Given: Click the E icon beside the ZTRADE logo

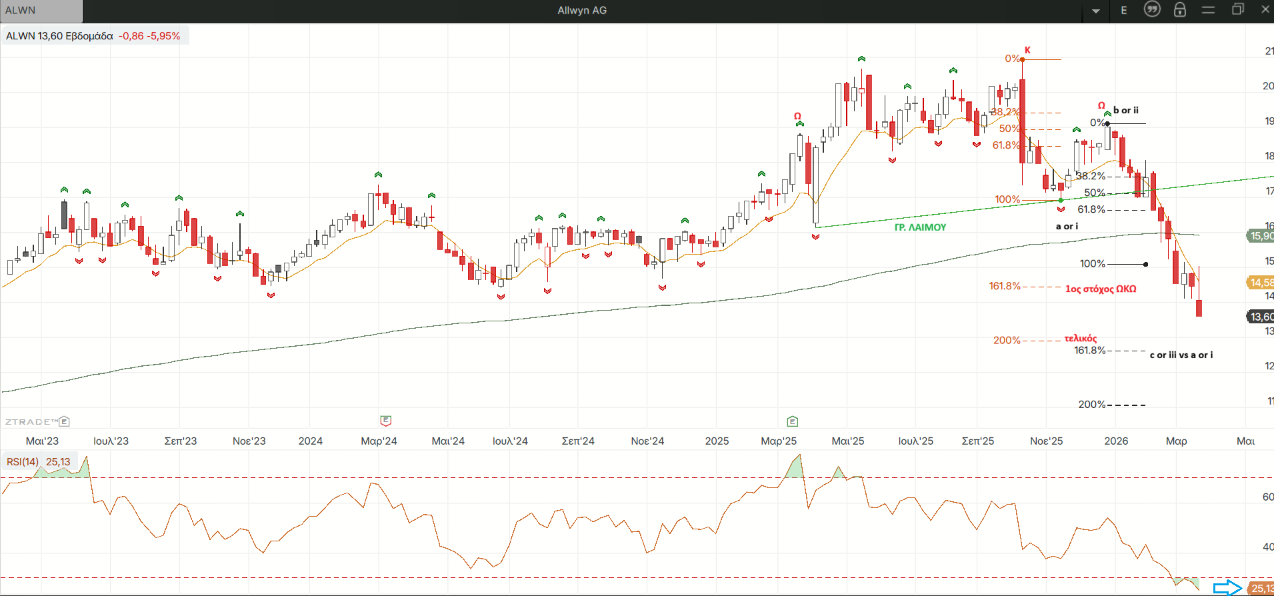Looking at the screenshot, I should (65, 421).
